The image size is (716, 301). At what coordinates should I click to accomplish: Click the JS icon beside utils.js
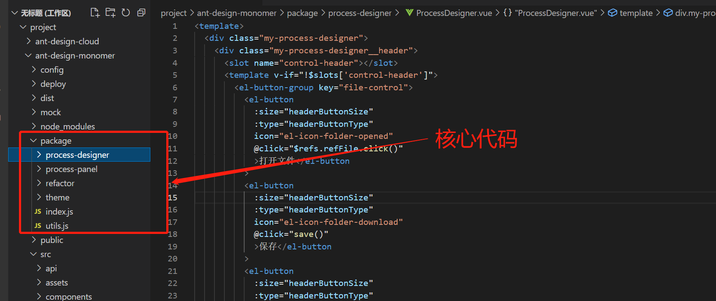(38, 226)
